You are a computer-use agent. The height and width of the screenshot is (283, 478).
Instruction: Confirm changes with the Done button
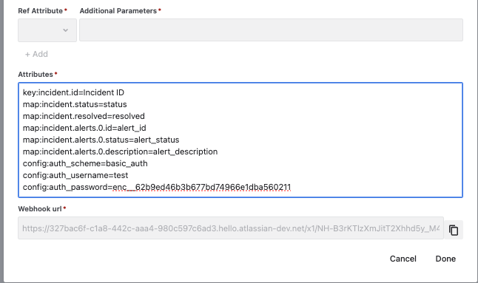[x=445, y=259]
